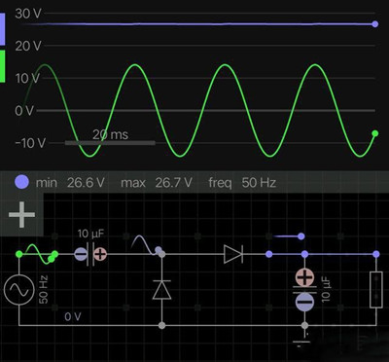Click the purple trace color tab
The height and width of the screenshot is (362, 389).
[x=2, y=29]
